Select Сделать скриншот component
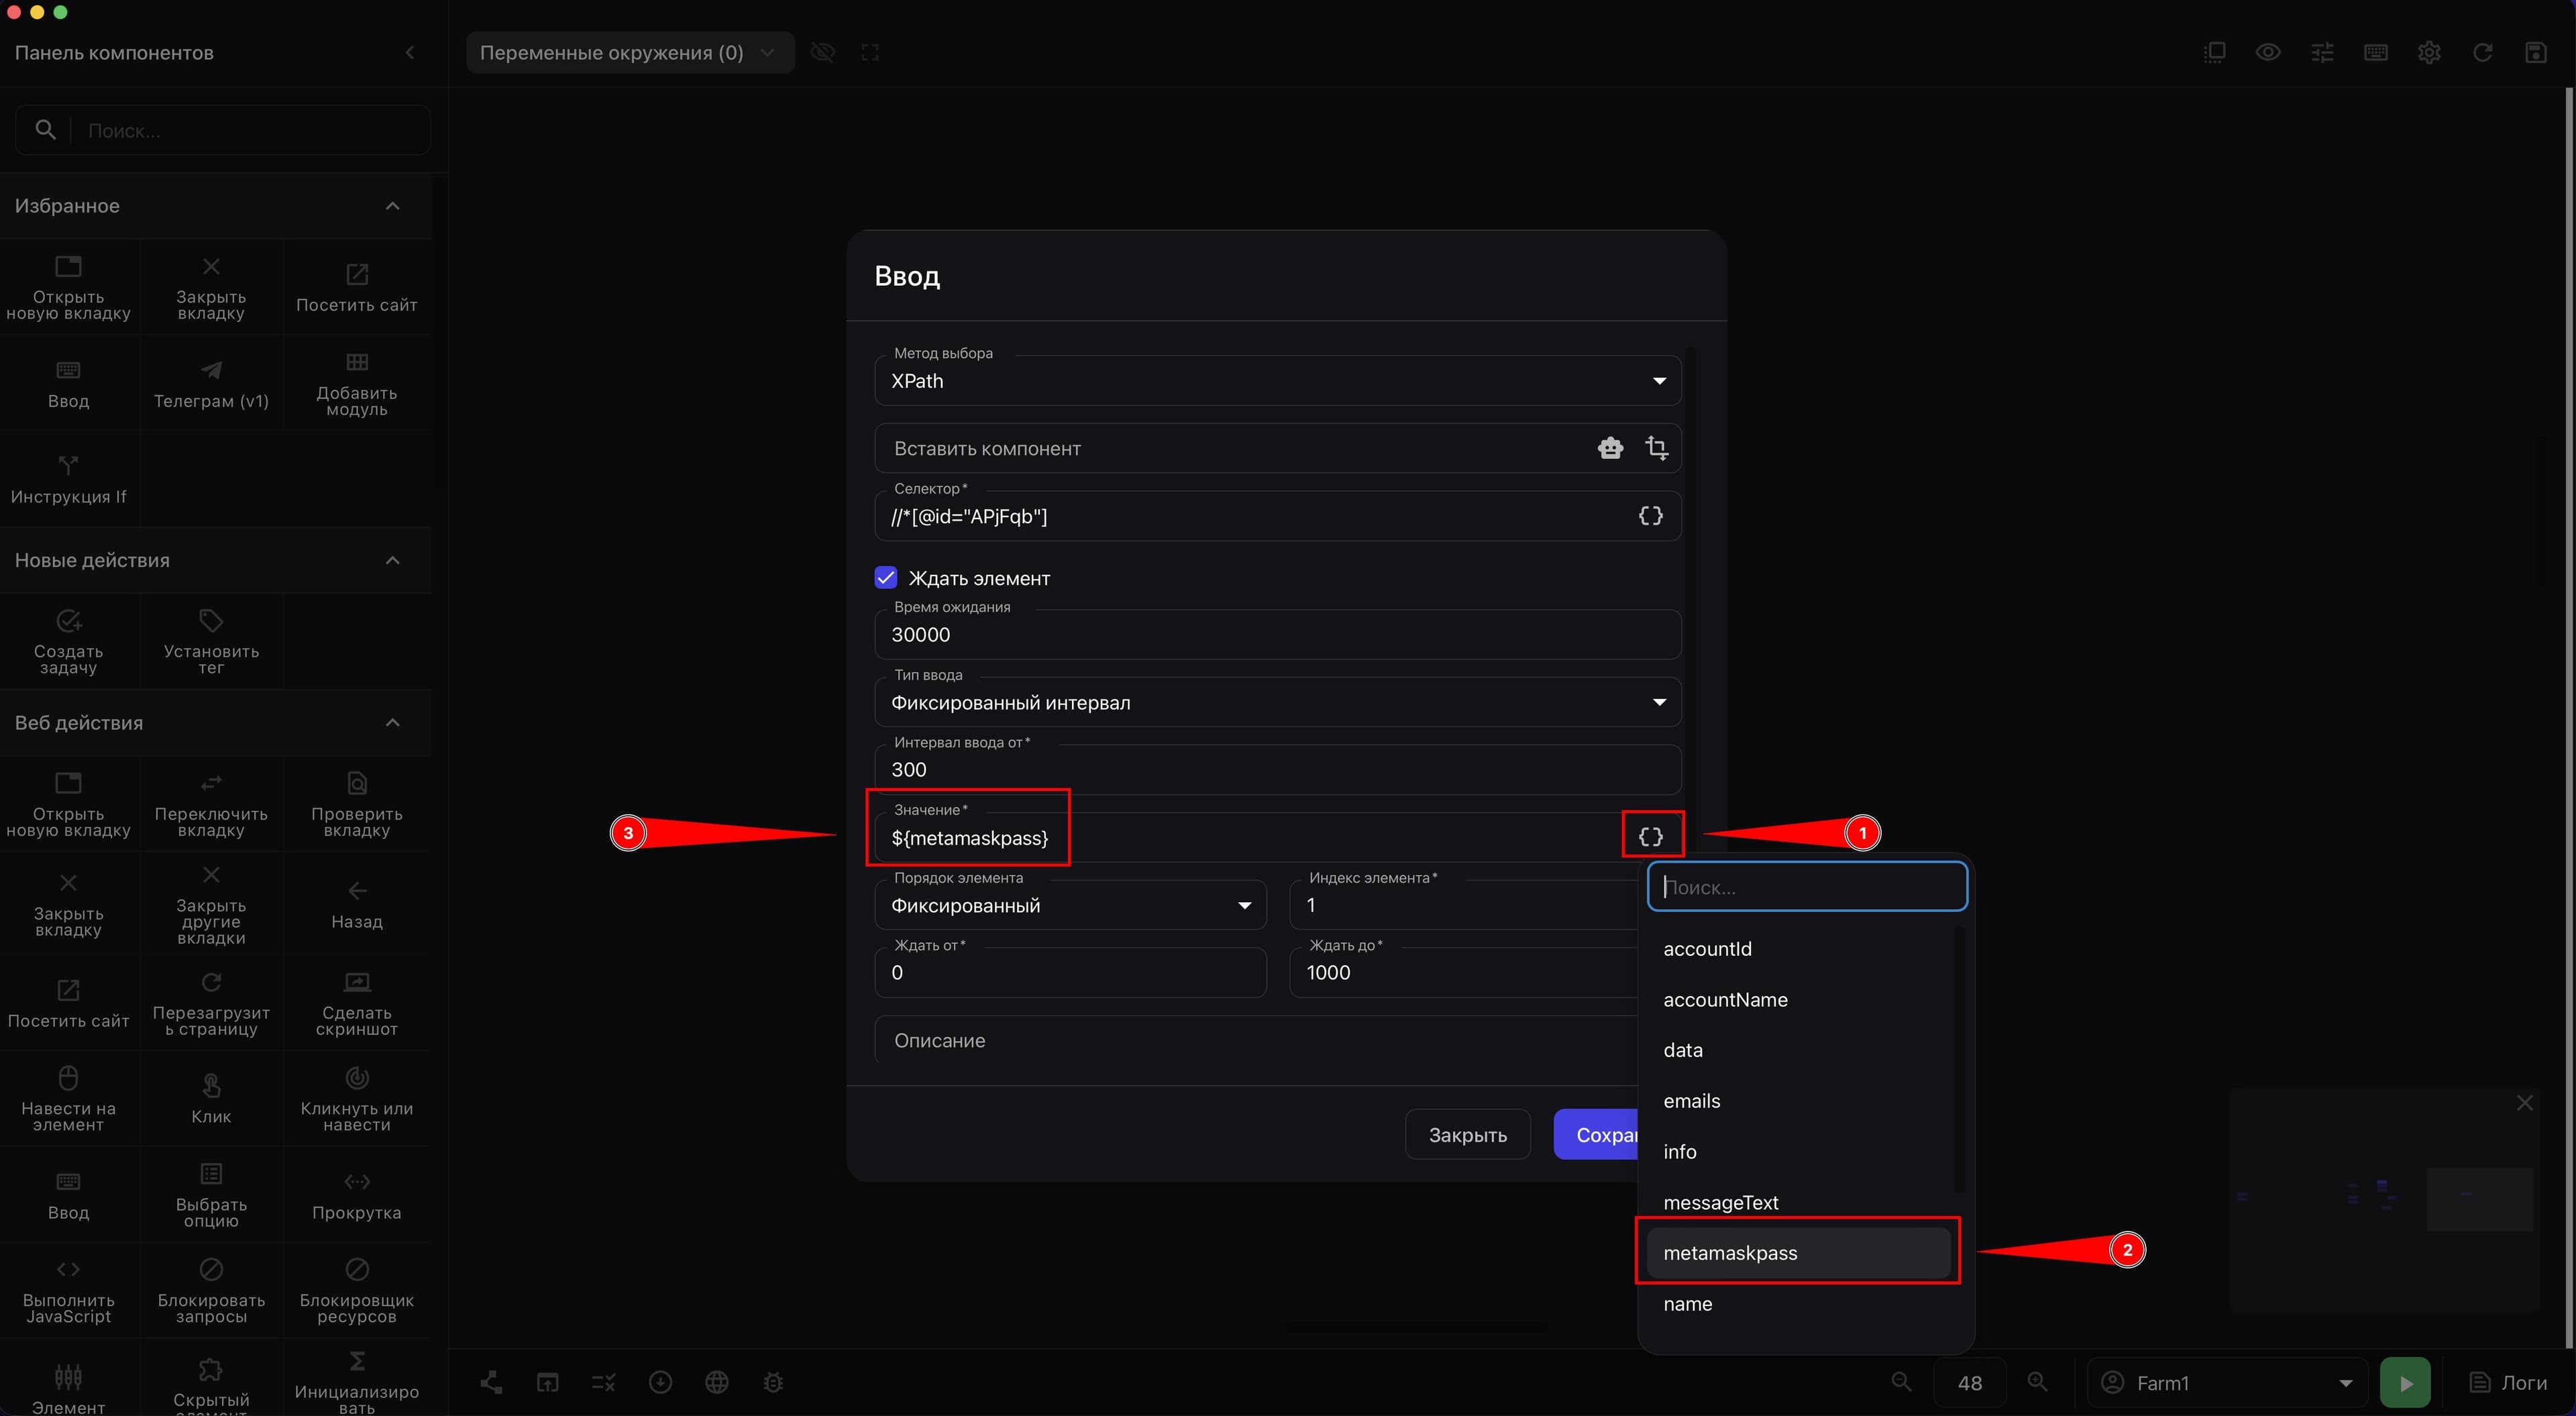Viewport: 2576px width, 1416px height. point(357,1004)
